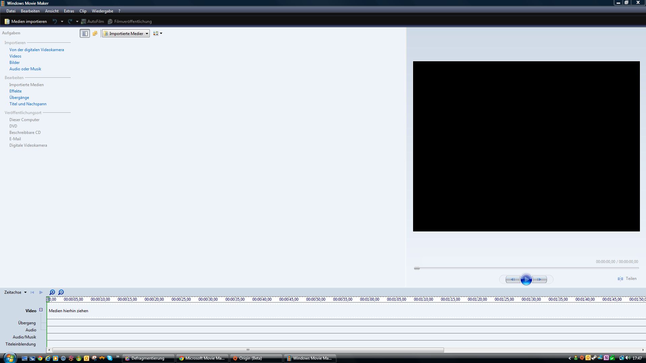This screenshot has height=363, width=646.
Task: Click Digitale Videokamera publish option
Action: coord(28,145)
